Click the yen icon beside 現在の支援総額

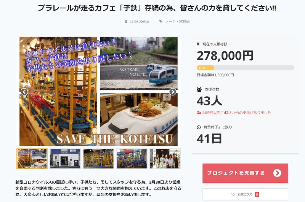[x=198, y=44]
